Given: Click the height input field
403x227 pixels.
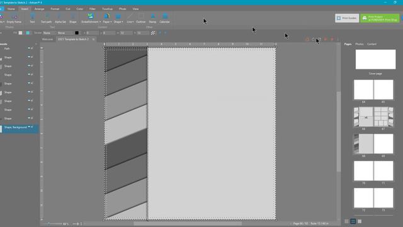Looking at the screenshot, I should (x=143, y=33).
